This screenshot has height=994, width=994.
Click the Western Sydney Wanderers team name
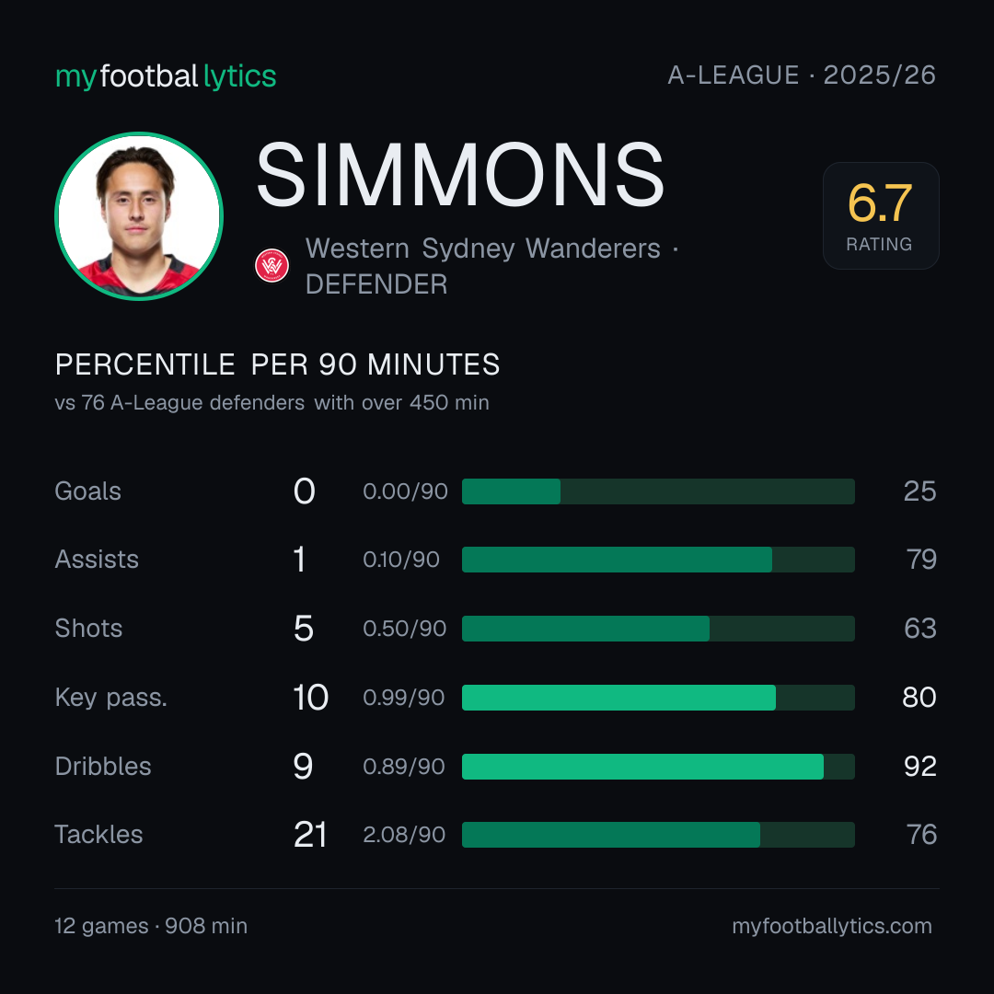(x=483, y=248)
